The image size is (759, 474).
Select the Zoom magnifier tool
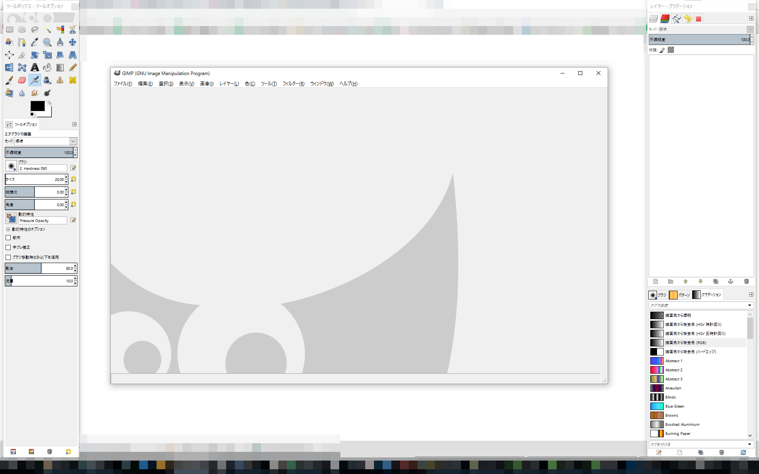point(47,42)
